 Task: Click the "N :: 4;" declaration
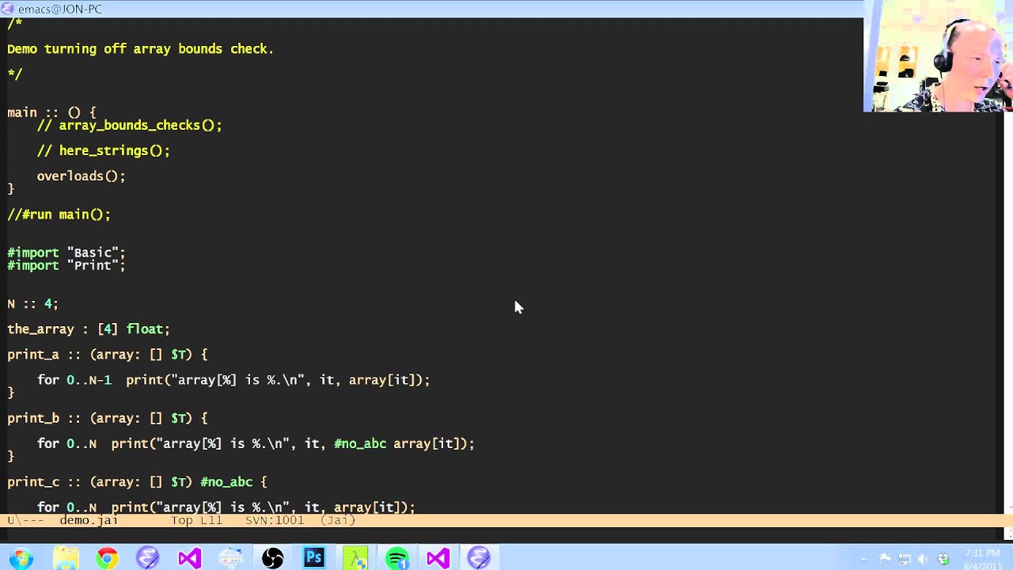[x=32, y=304]
